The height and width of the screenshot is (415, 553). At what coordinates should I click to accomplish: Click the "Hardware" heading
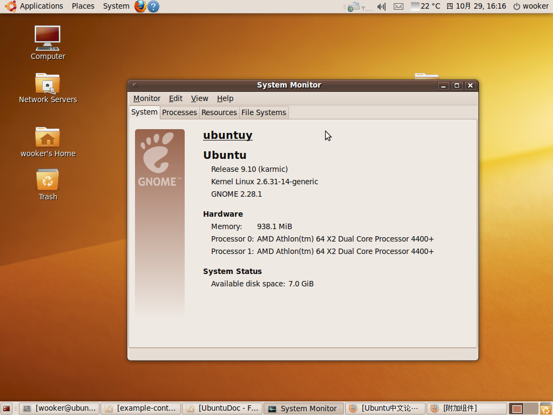[223, 214]
